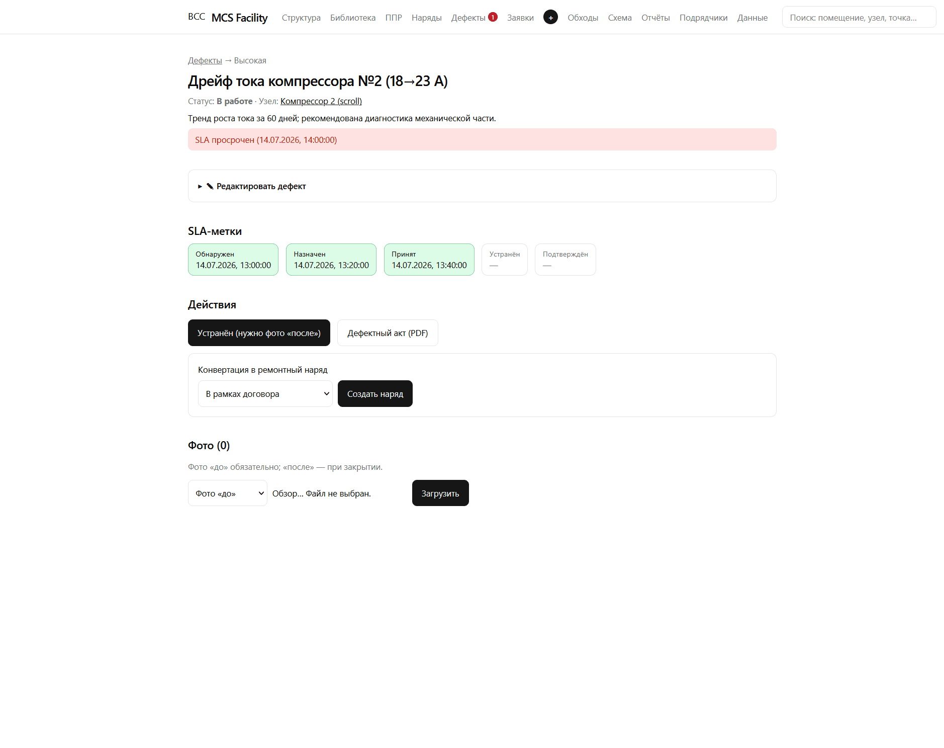Click the Подтверждён SLA tag placeholder

click(565, 260)
